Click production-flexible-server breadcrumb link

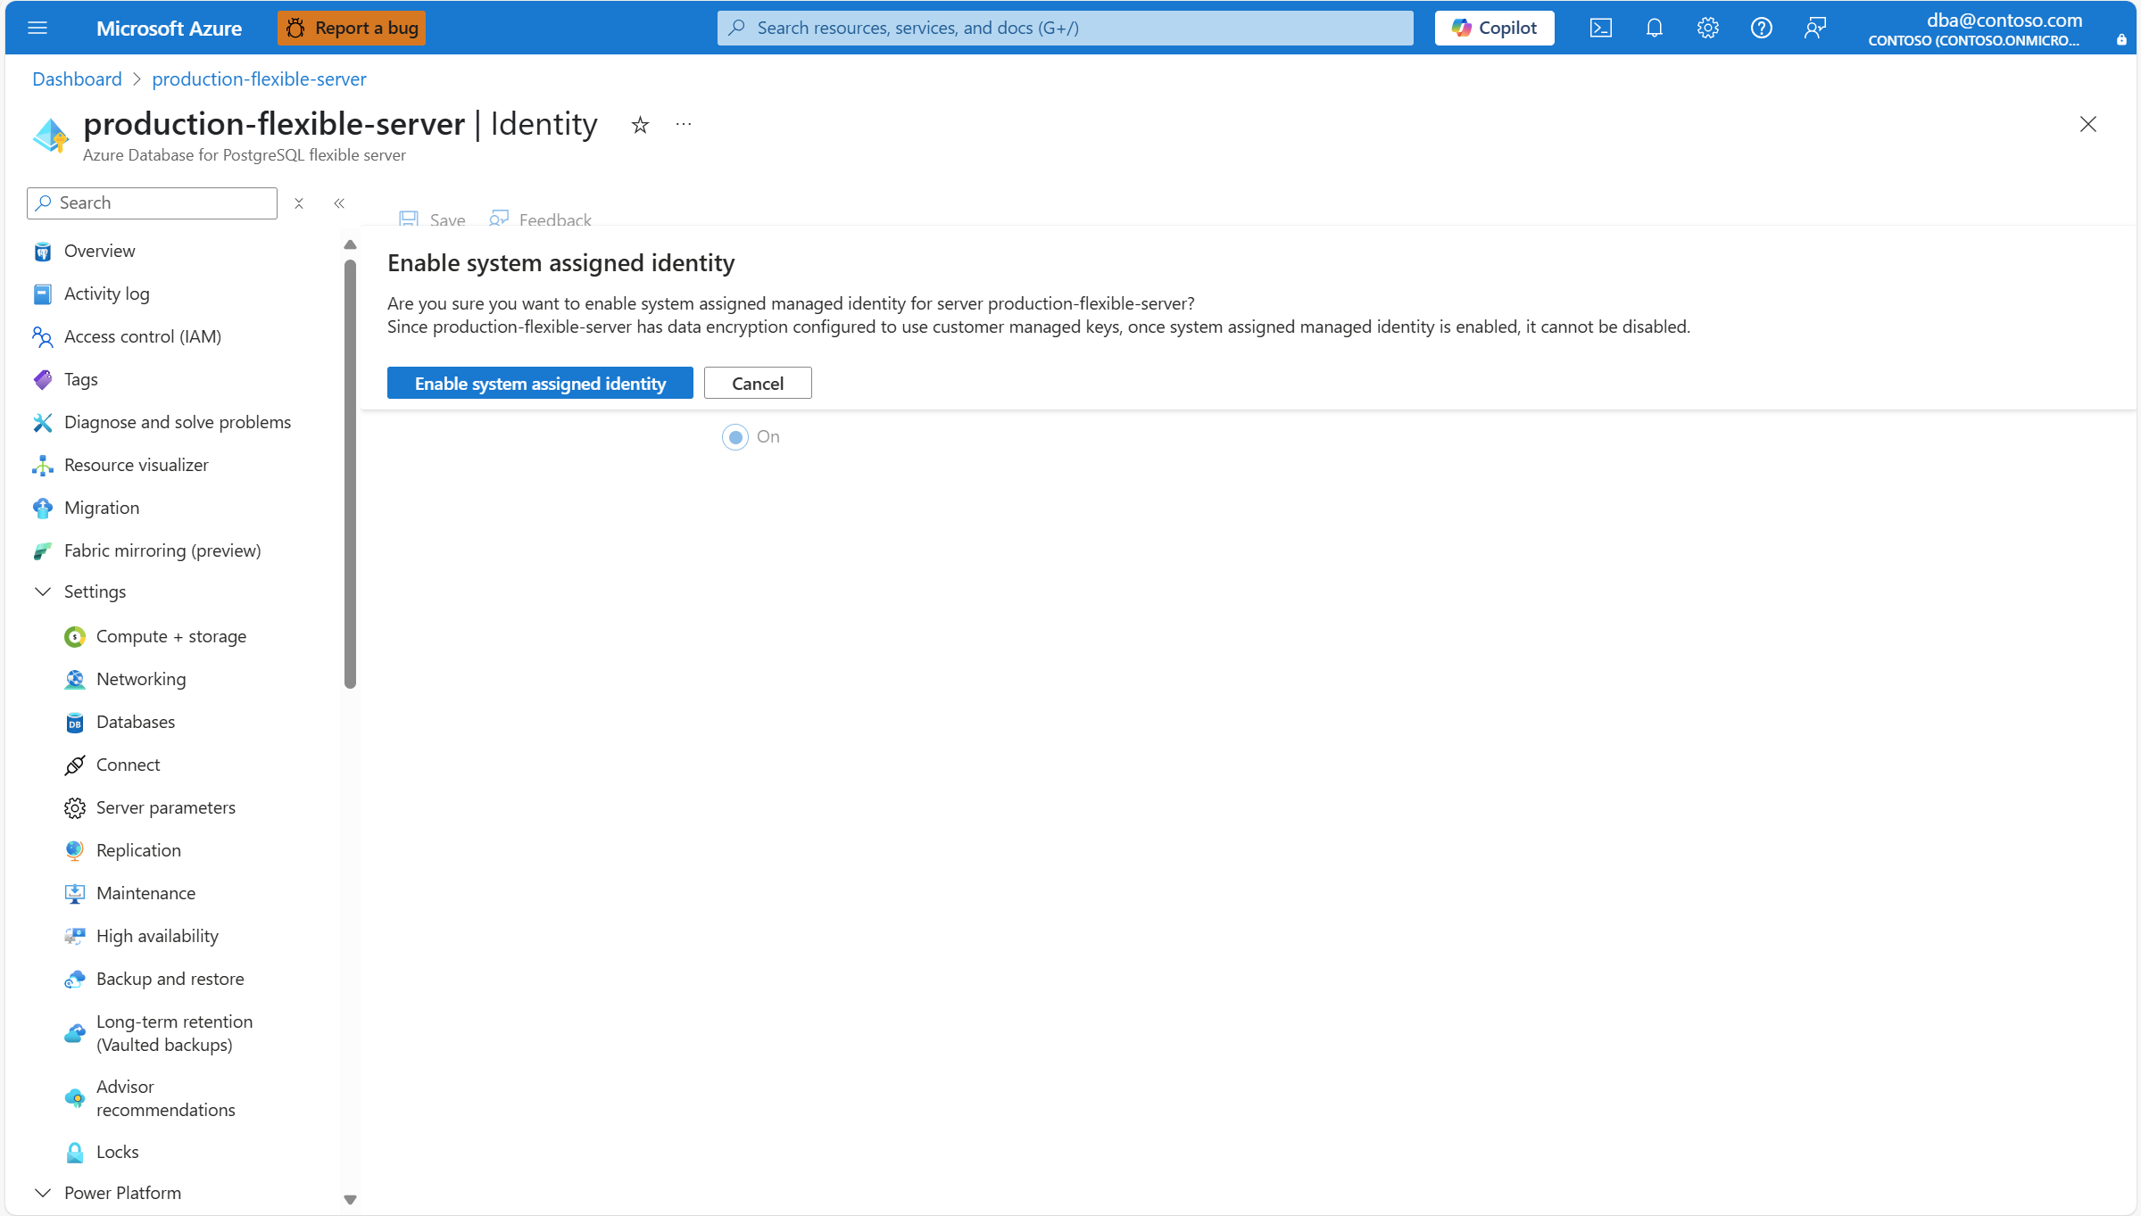pos(259,79)
